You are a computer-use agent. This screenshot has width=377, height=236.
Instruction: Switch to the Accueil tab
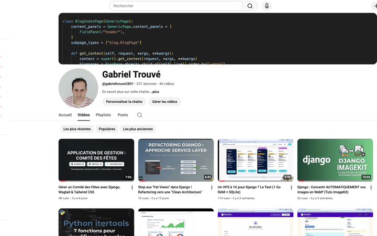click(65, 115)
